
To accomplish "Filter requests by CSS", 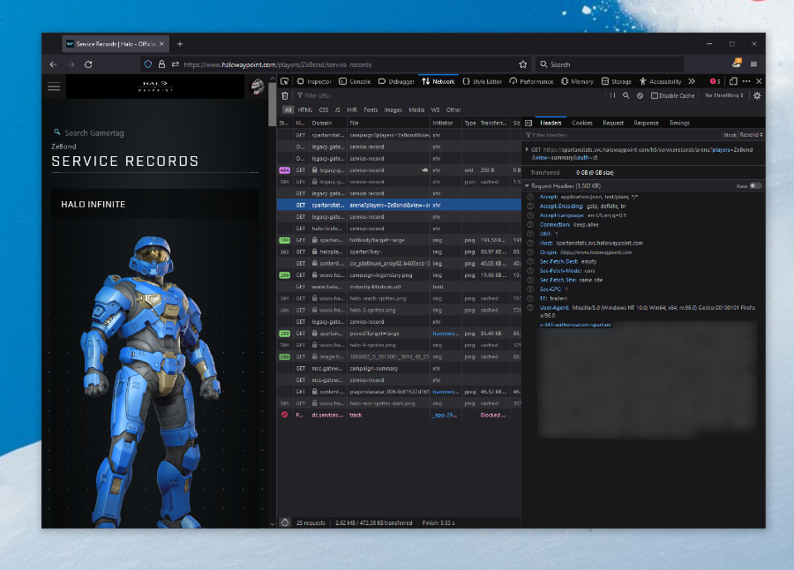I will point(324,109).
